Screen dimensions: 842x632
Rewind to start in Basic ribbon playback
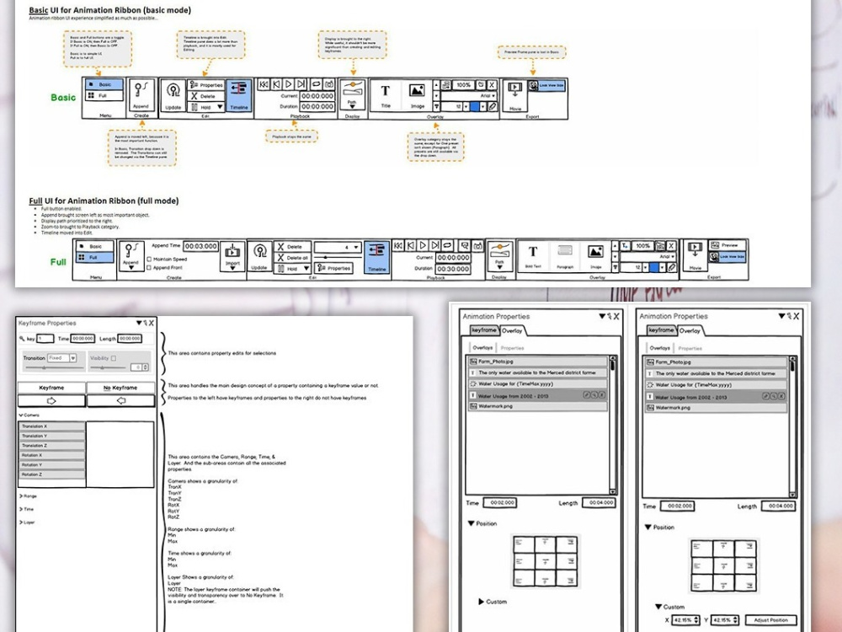(264, 83)
